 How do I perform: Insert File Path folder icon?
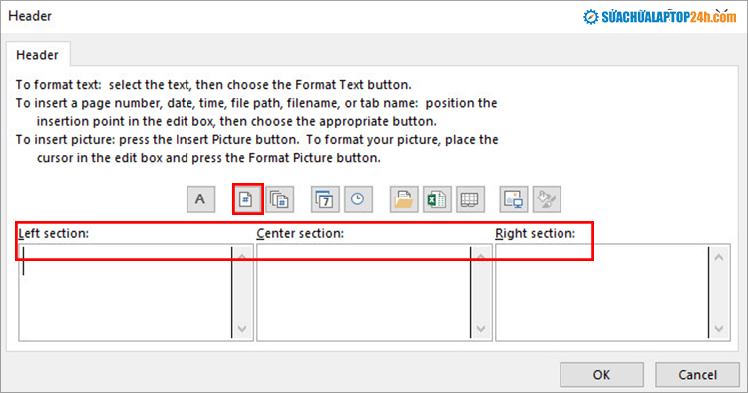pos(404,199)
